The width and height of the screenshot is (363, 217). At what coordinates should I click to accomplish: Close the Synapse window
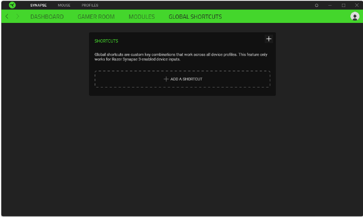pyautogui.click(x=357, y=5)
